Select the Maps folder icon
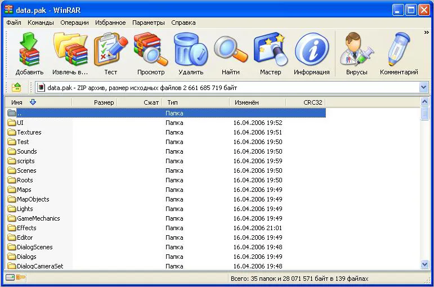Image resolution: width=434 pixels, height=287 pixels. coord(12,190)
